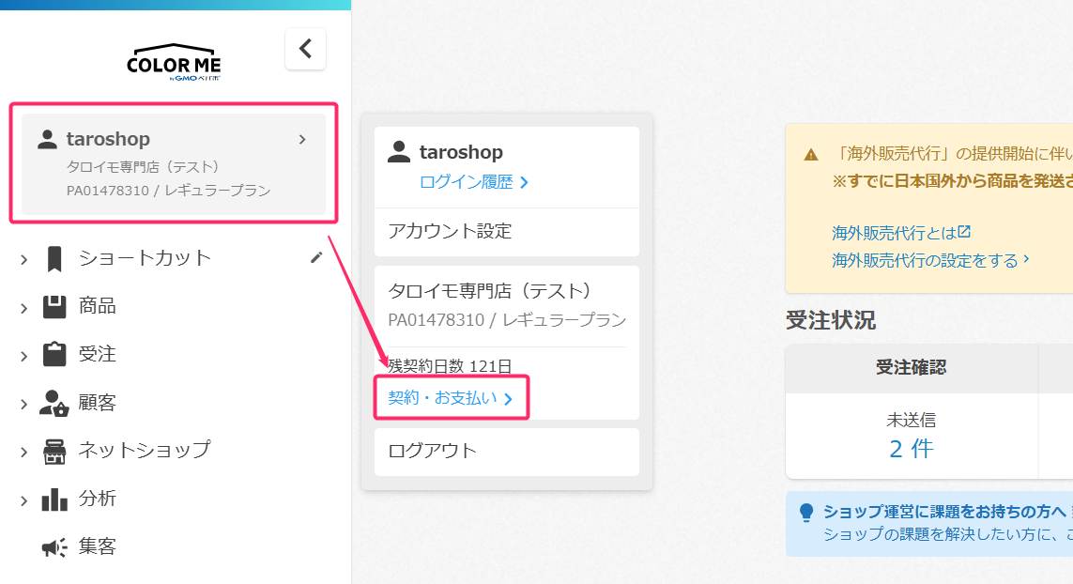The image size is (1073, 584).
Task: Open the 2 件 unsent orders count
Action: (911, 449)
